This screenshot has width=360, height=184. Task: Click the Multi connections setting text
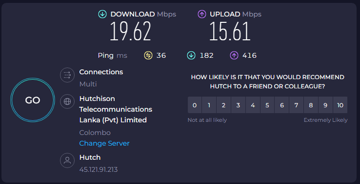coord(88,84)
